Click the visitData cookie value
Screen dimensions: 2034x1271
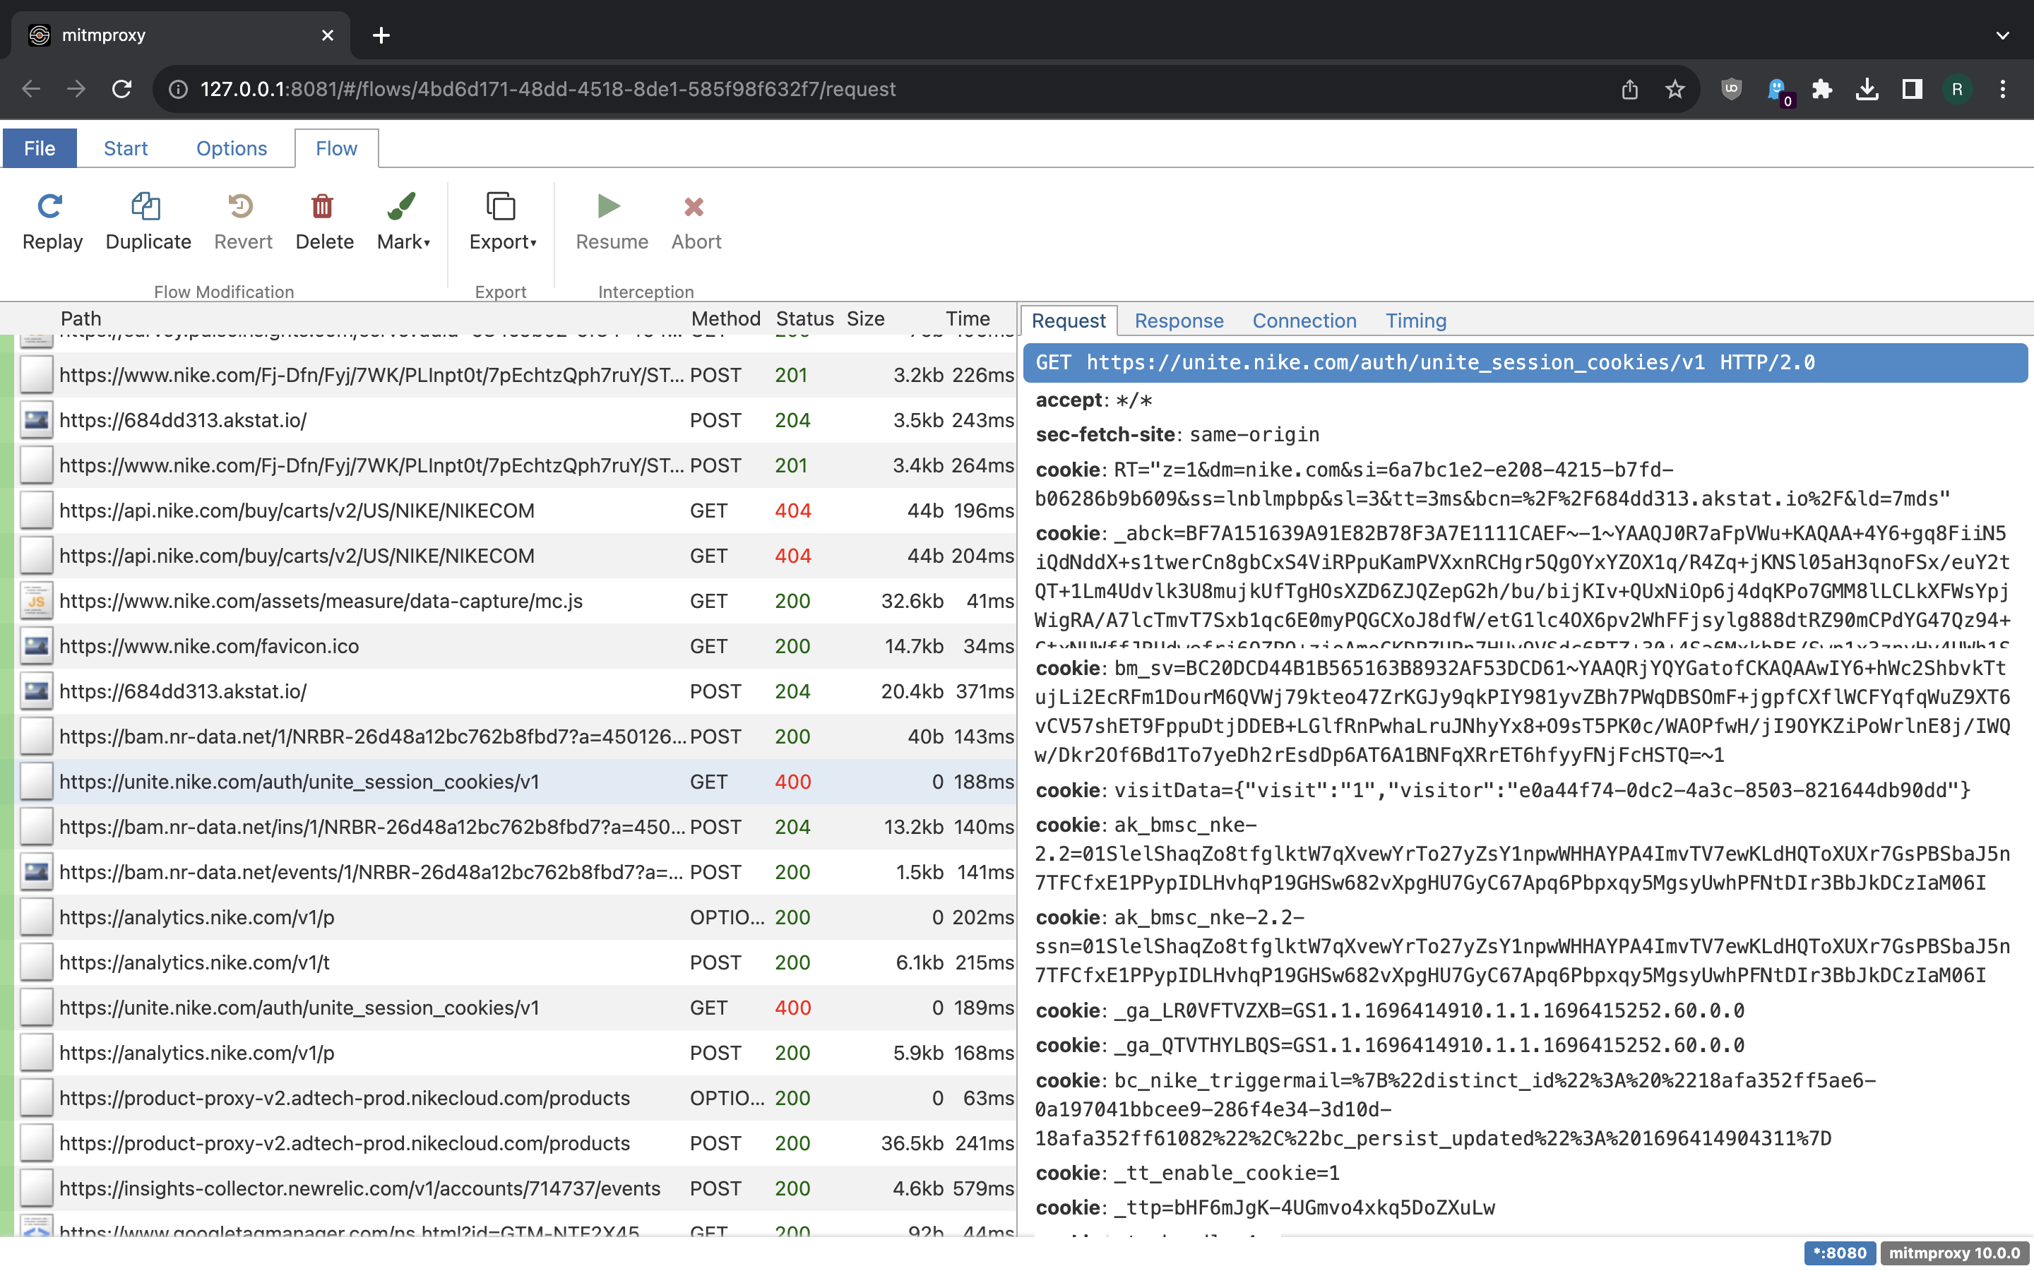pos(1542,790)
